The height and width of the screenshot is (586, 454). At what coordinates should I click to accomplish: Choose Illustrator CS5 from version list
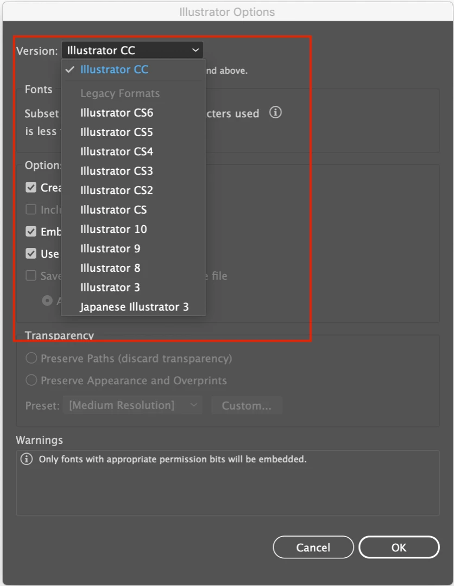[x=133, y=132]
